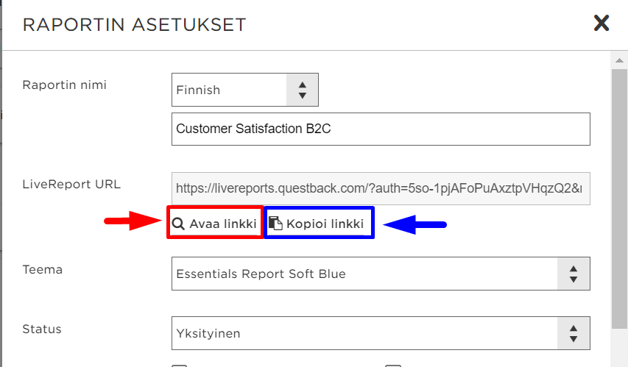Select the LiveReport URL text field

tap(381, 188)
